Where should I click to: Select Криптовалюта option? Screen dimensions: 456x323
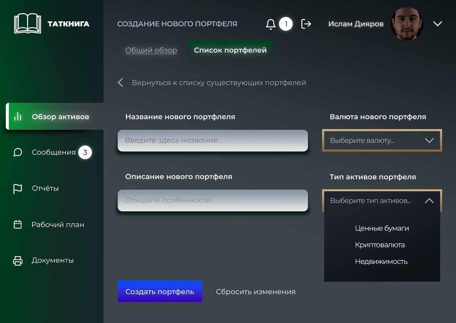coord(380,245)
